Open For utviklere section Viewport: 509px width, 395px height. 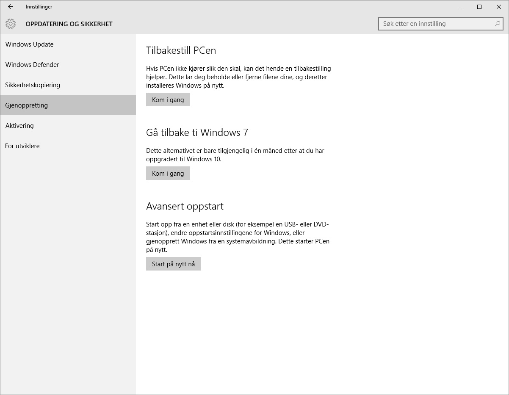tap(68, 146)
